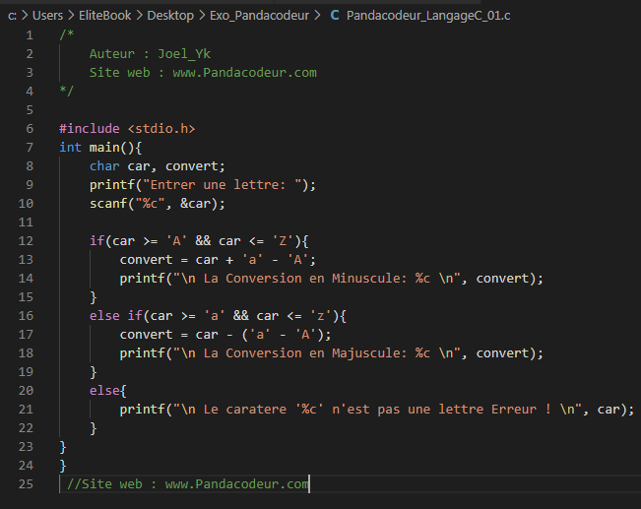Click 'convert' assignment on line 17
Viewport: 641px width, 509px height.
(x=147, y=335)
